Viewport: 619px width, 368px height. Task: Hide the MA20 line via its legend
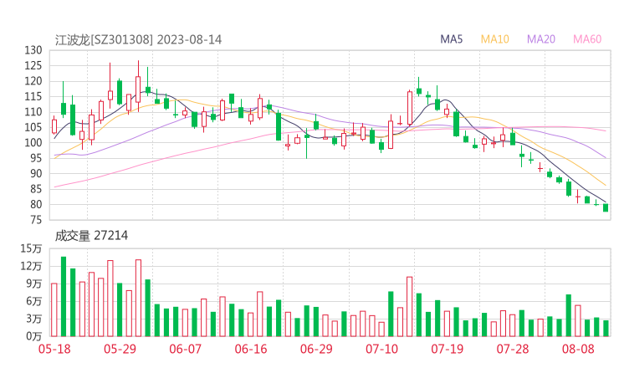click(x=541, y=39)
